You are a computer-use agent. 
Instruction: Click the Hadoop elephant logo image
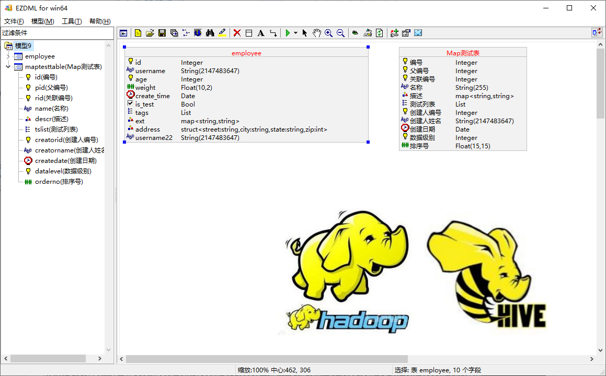click(347, 272)
